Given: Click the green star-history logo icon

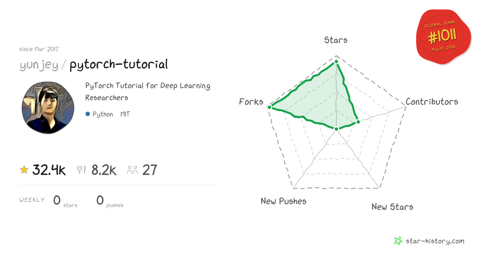Looking at the screenshot, I should [398, 241].
